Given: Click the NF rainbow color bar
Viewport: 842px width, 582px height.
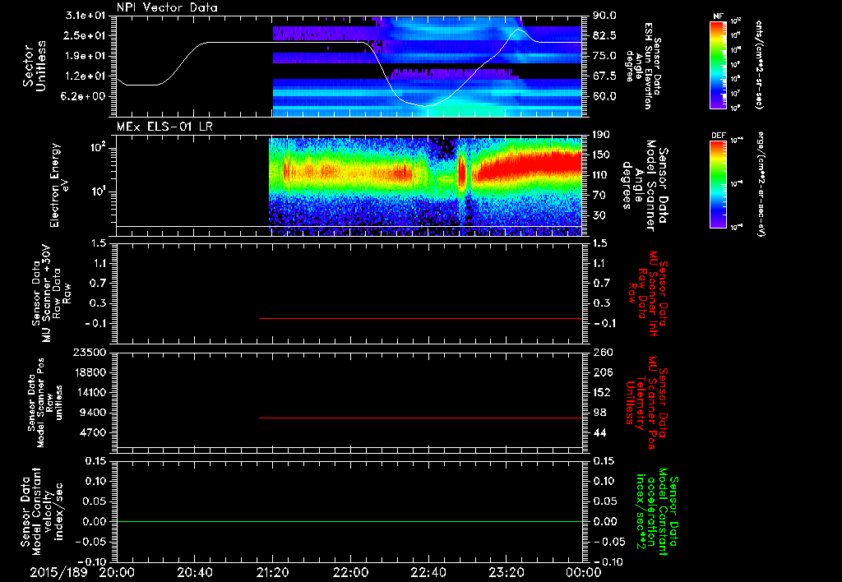Looking at the screenshot, I should pos(718,65).
